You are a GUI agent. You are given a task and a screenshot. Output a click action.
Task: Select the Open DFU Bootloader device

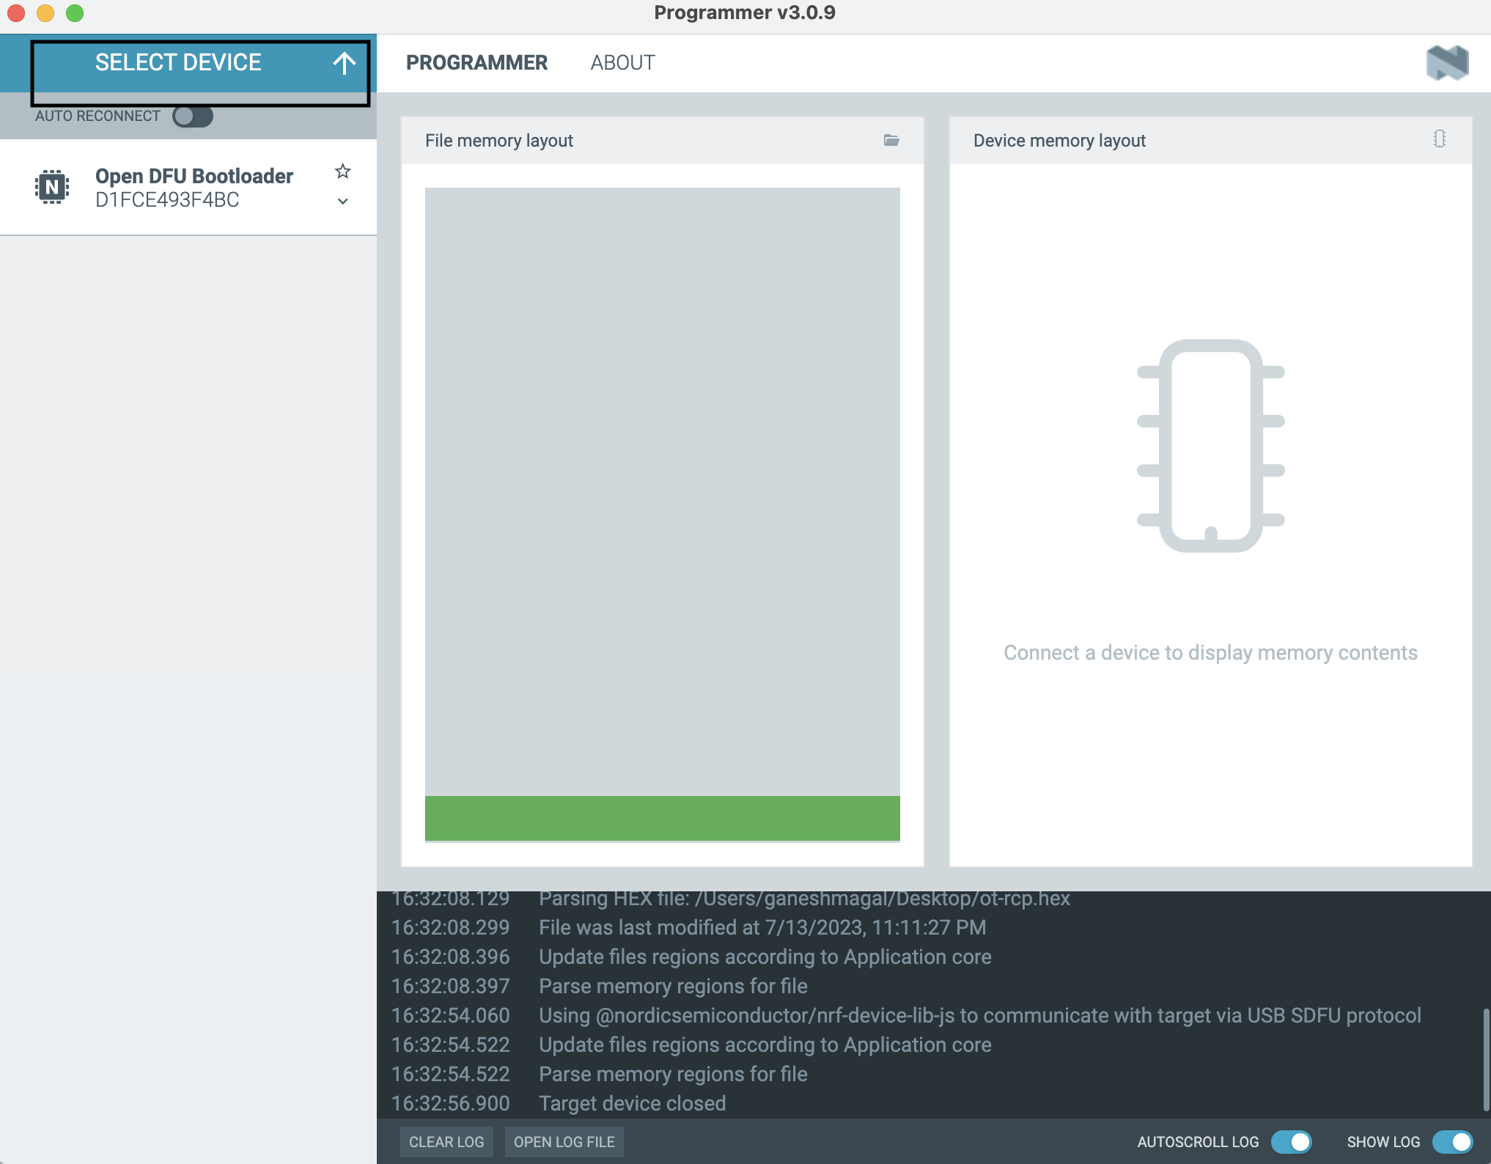click(188, 188)
